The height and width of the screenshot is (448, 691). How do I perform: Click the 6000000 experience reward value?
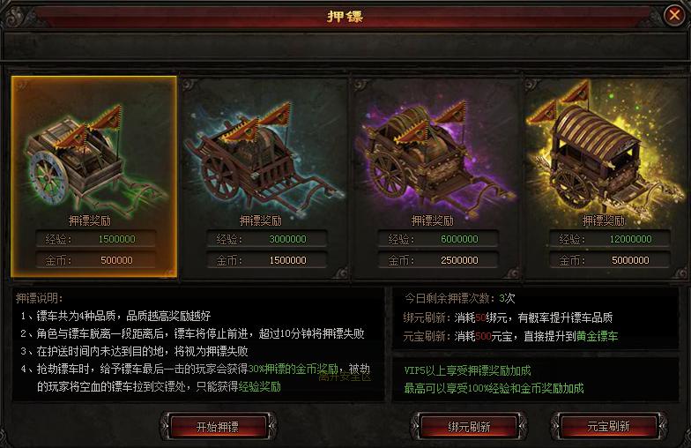pos(459,239)
